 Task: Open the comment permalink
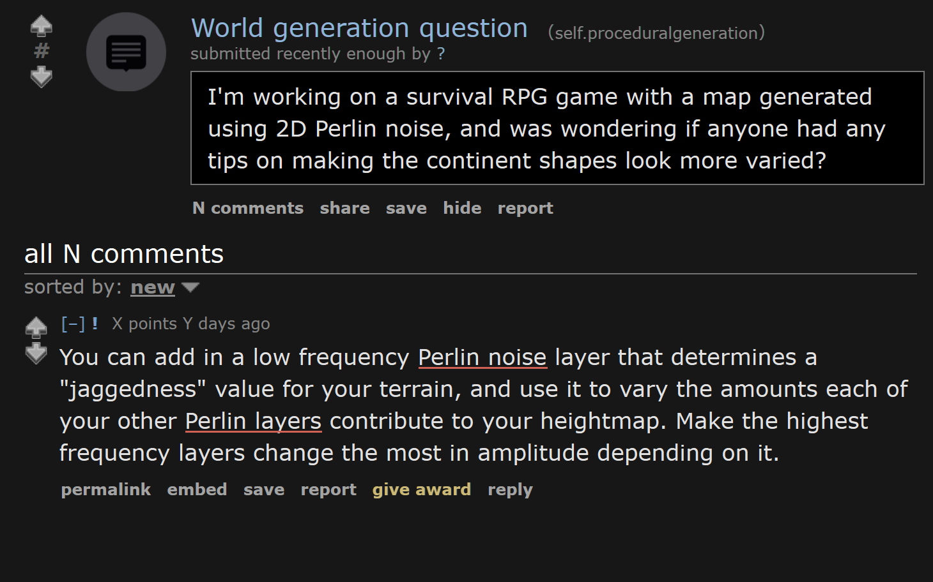click(x=106, y=489)
